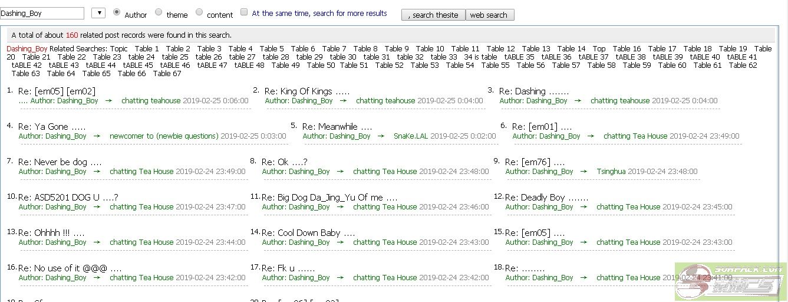Click the web search button
The width and height of the screenshot is (788, 302).
click(x=489, y=15)
